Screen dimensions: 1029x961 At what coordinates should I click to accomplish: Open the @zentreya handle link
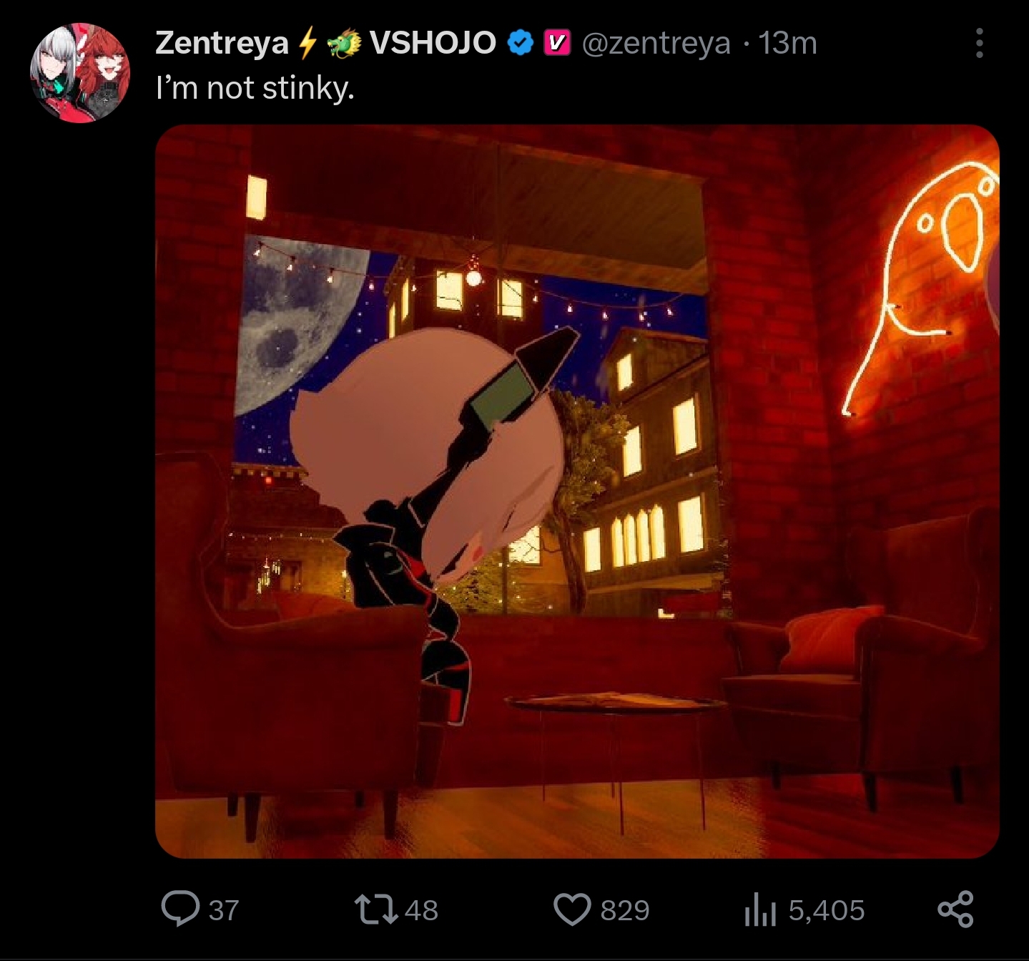click(x=656, y=44)
